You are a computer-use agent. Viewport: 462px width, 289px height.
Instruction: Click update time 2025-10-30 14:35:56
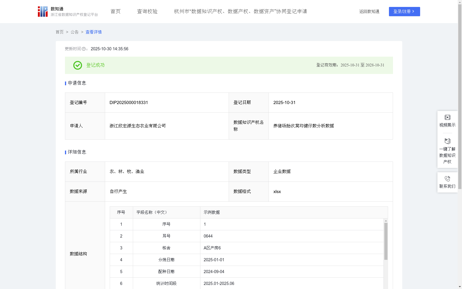pos(109,49)
